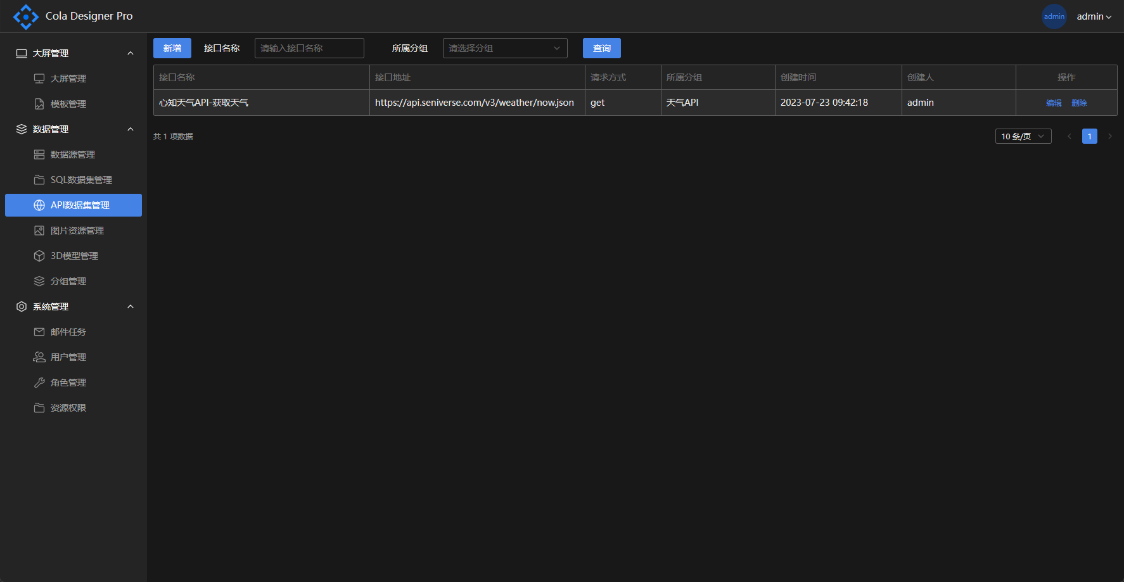Click the monitor icon beside 大屏管理 submenu item
Image resolution: width=1124 pixels, height=582 pixels.
pyautogui.click(x=39, y=79)
